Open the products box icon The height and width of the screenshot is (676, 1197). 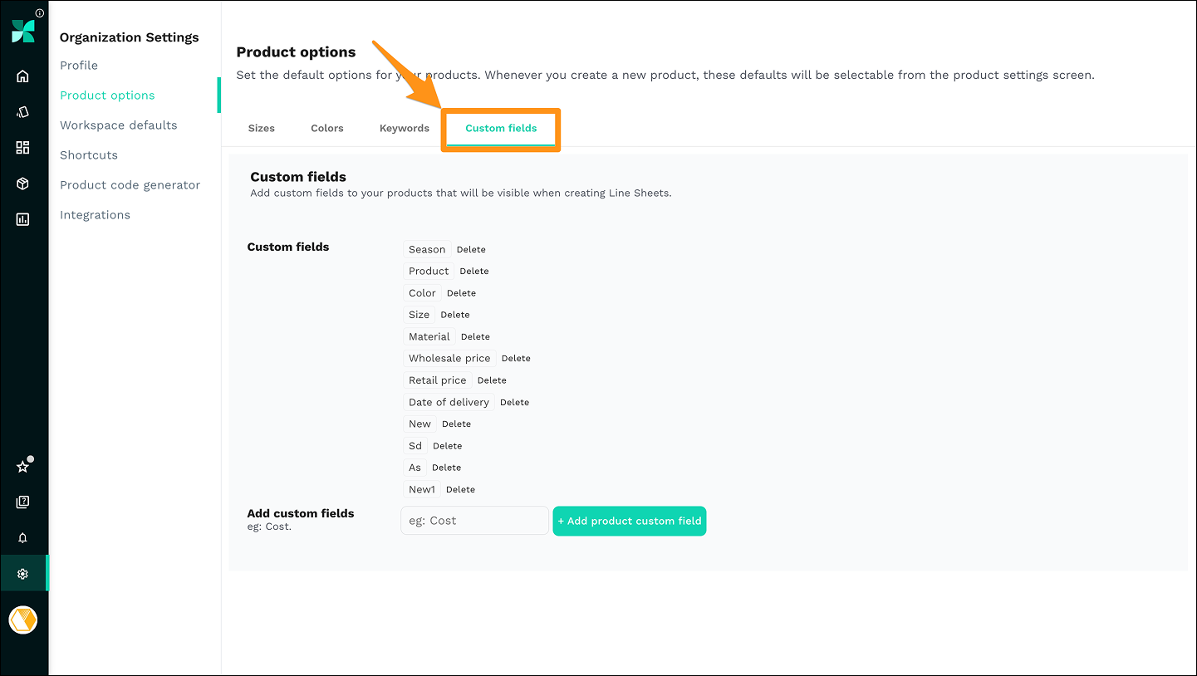23,184
